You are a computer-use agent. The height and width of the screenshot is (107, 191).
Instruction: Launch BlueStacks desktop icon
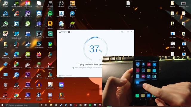click(72, 24)
